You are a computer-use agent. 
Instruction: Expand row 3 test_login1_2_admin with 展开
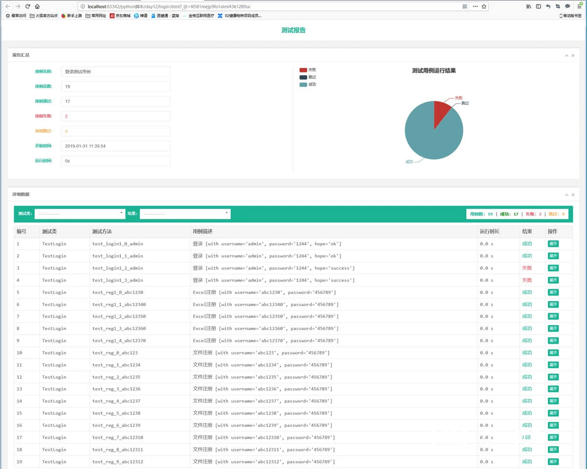point(553,268)
